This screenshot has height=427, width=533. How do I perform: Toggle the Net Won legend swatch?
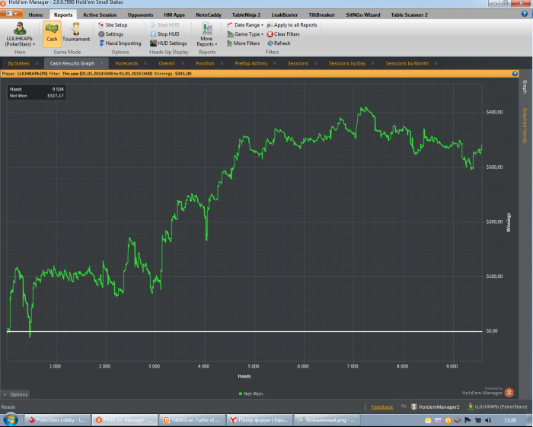tap(241, 394)
